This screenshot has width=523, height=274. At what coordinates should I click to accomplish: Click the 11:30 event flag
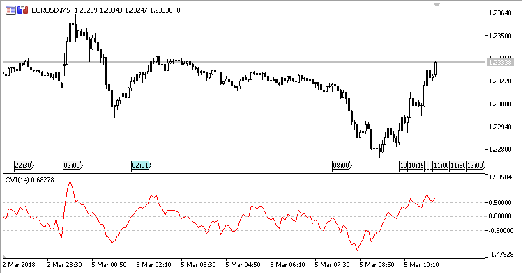click(x=457, y=166)
